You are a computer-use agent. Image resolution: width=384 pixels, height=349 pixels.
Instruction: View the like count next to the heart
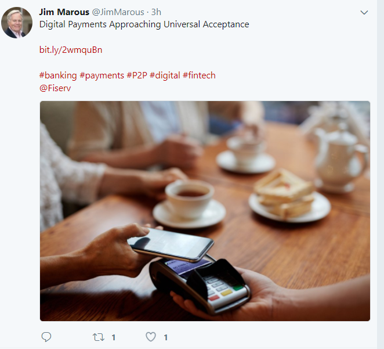(166, 337)
